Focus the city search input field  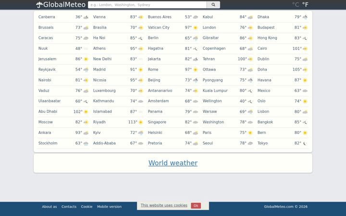click(x=147, y=5)
